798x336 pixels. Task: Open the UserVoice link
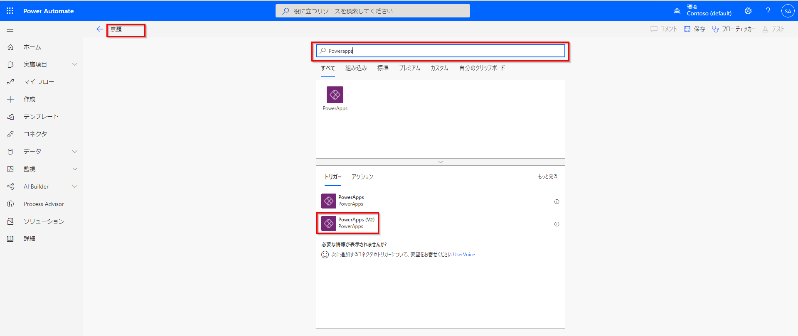point(464,255)
